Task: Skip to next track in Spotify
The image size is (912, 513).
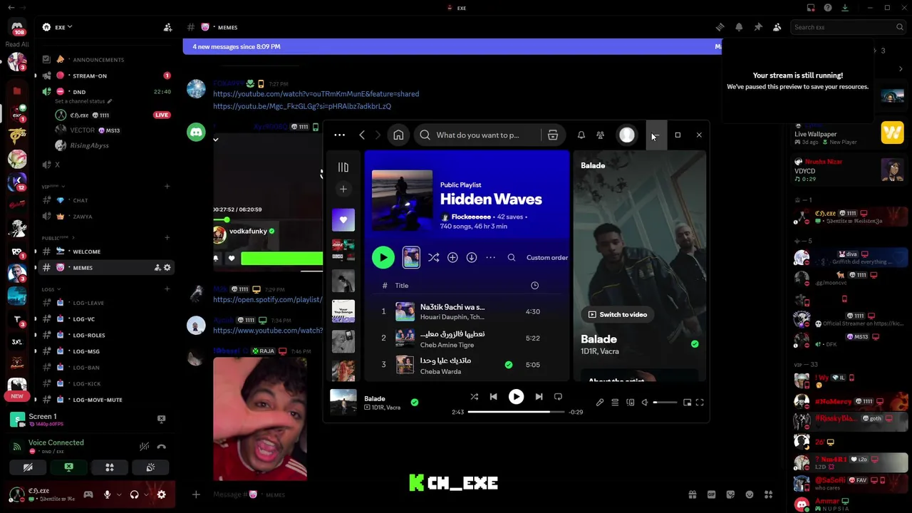Action: pos(539,397)
